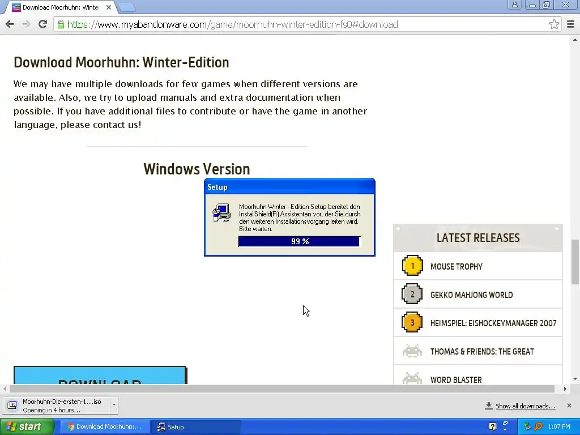Select the Download Moorhuhn: Winter browser tab
Viewport: 580px width, 435px height.
pyautogui.click(x=61, y=7)
